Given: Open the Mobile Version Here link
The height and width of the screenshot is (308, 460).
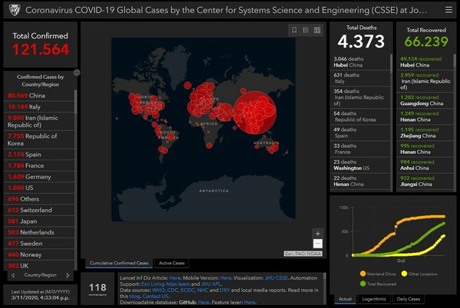Looking at the screenshot, I should click(225, 278).
